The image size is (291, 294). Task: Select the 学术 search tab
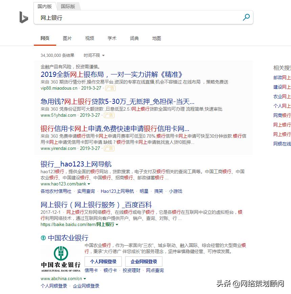pyautogui.click(x=112, y=38)
